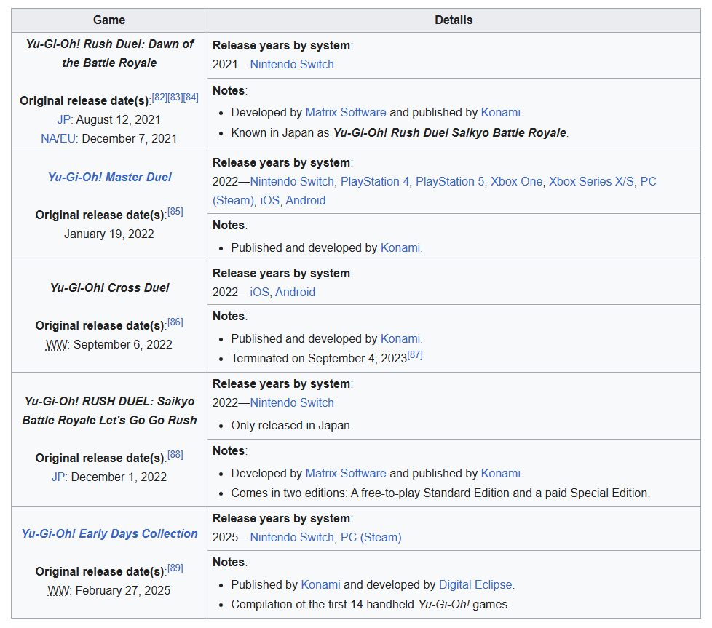Click 'Yu-Gi-Oh! Rush Duel Saikyo Battle Royale' bold text

tap(449, 133)
